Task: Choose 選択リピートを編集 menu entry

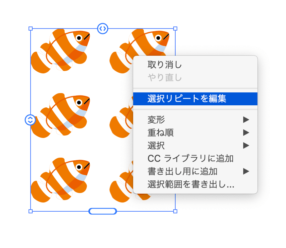Action: [x=195, y=99]
